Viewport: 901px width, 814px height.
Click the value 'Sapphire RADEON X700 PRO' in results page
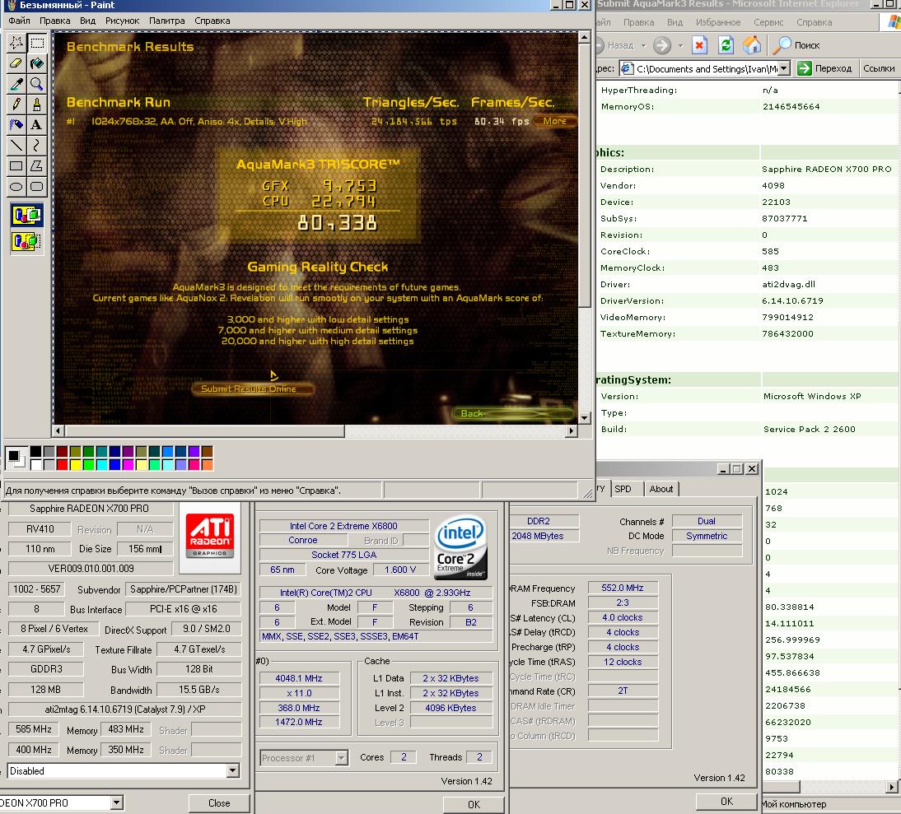point(826,169)
